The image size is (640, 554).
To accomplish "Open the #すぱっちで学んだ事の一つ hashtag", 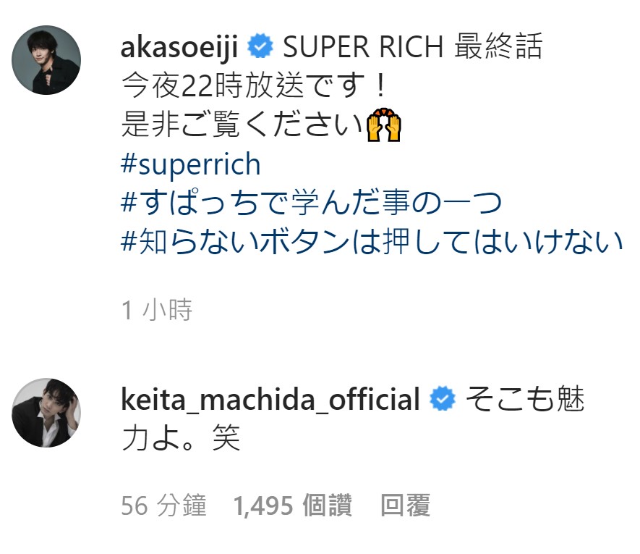I will point(312,203).
